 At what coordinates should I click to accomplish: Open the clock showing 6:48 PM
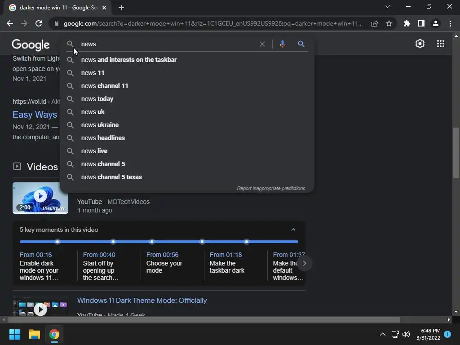(x=429, y=334)
